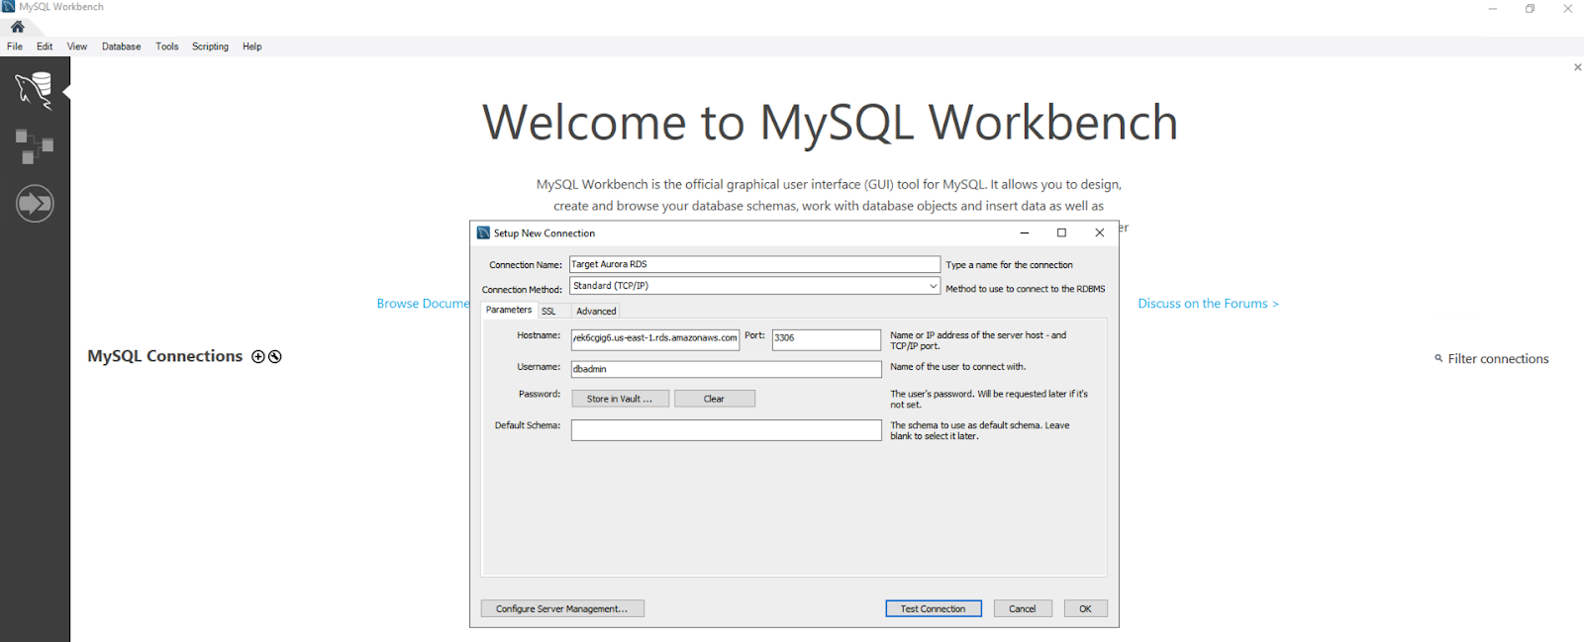This screenshot has width=1584, height=642.
Task: Open the Migration wizard sidebar icon
Action: (35, 204)
